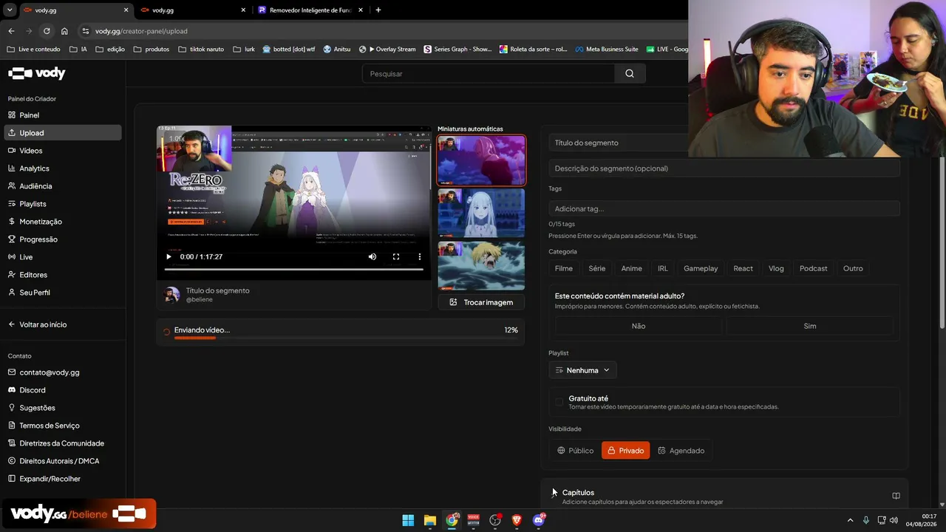Click the microphone icon in the system tray
This screenshot has height=532, width=946.
pos(866,520)
